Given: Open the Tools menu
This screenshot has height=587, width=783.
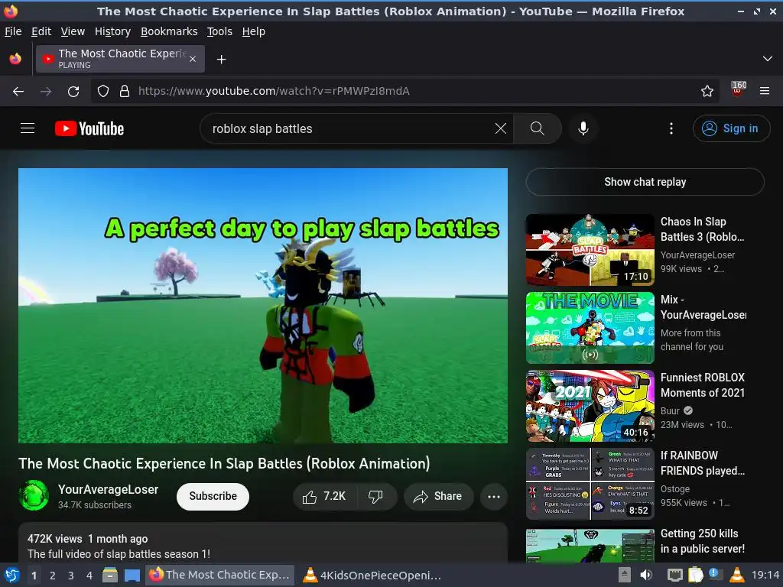Looking at the screenshot, I should click(219, 31).
